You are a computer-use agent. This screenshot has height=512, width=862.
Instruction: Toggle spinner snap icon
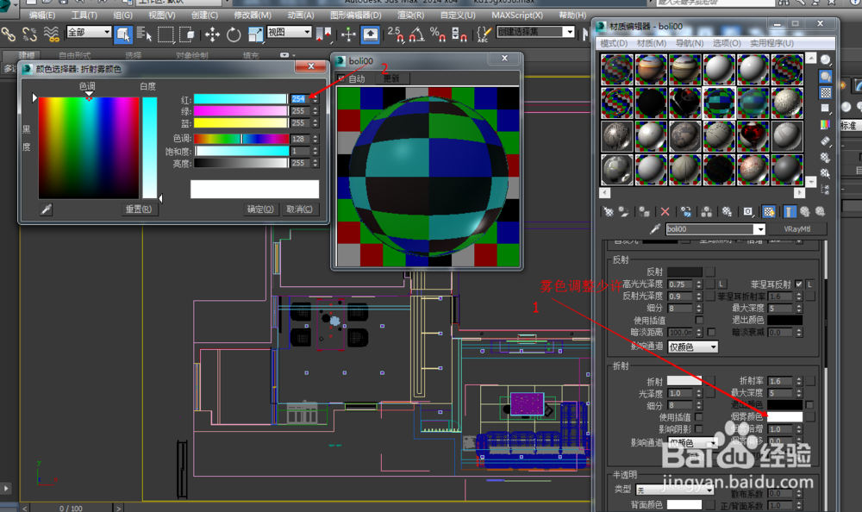tap(459, 34)
